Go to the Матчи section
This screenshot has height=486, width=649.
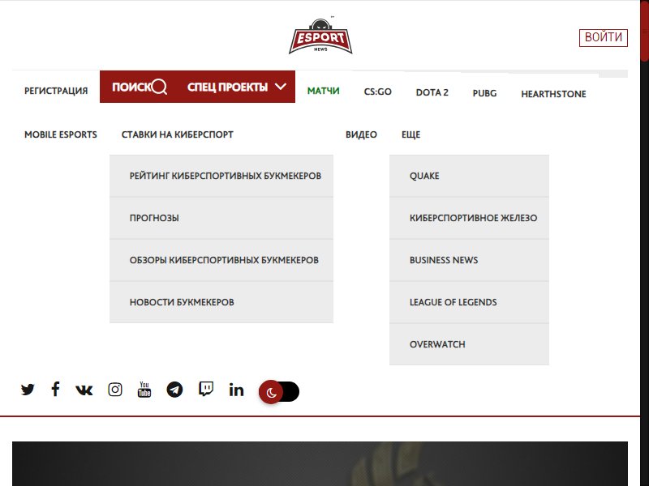point(323,91)
